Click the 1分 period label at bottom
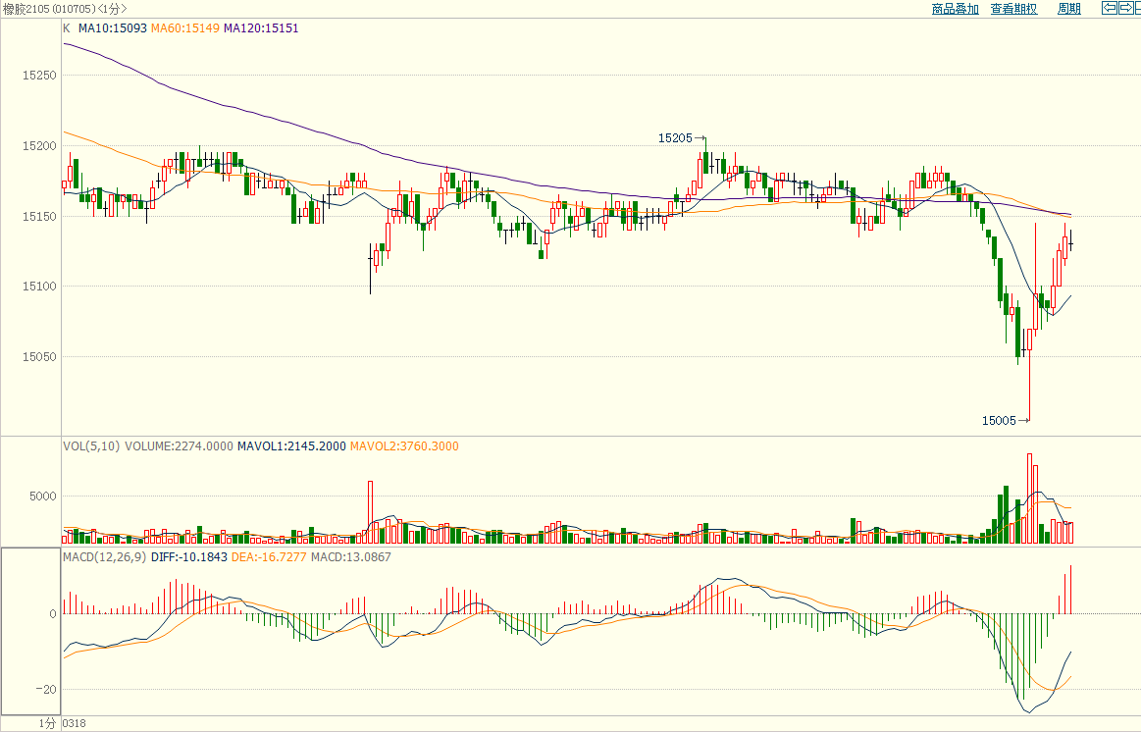 click(46, 723)
